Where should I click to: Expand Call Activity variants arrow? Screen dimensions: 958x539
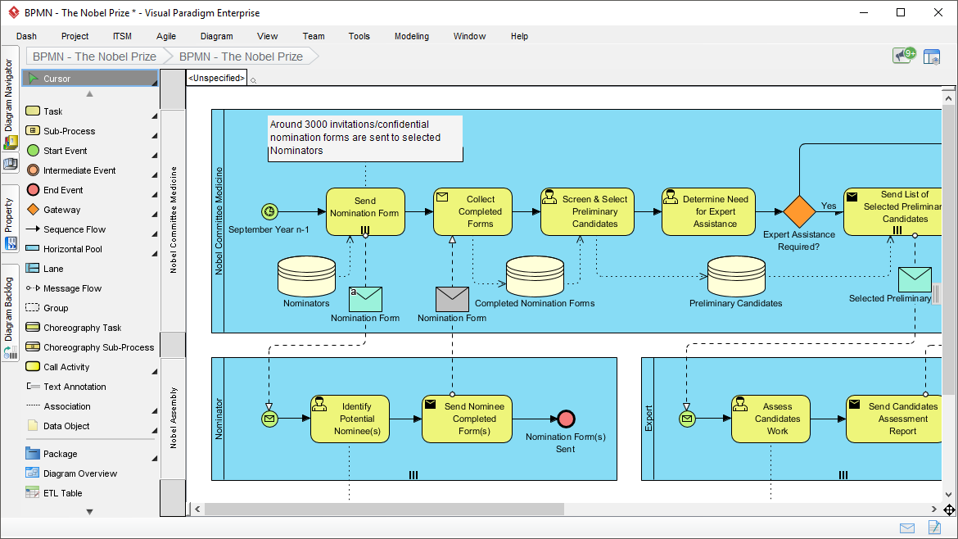coord(155,372)
